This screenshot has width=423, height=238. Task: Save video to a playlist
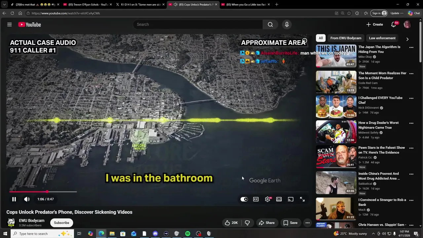[x=290, y=223]
